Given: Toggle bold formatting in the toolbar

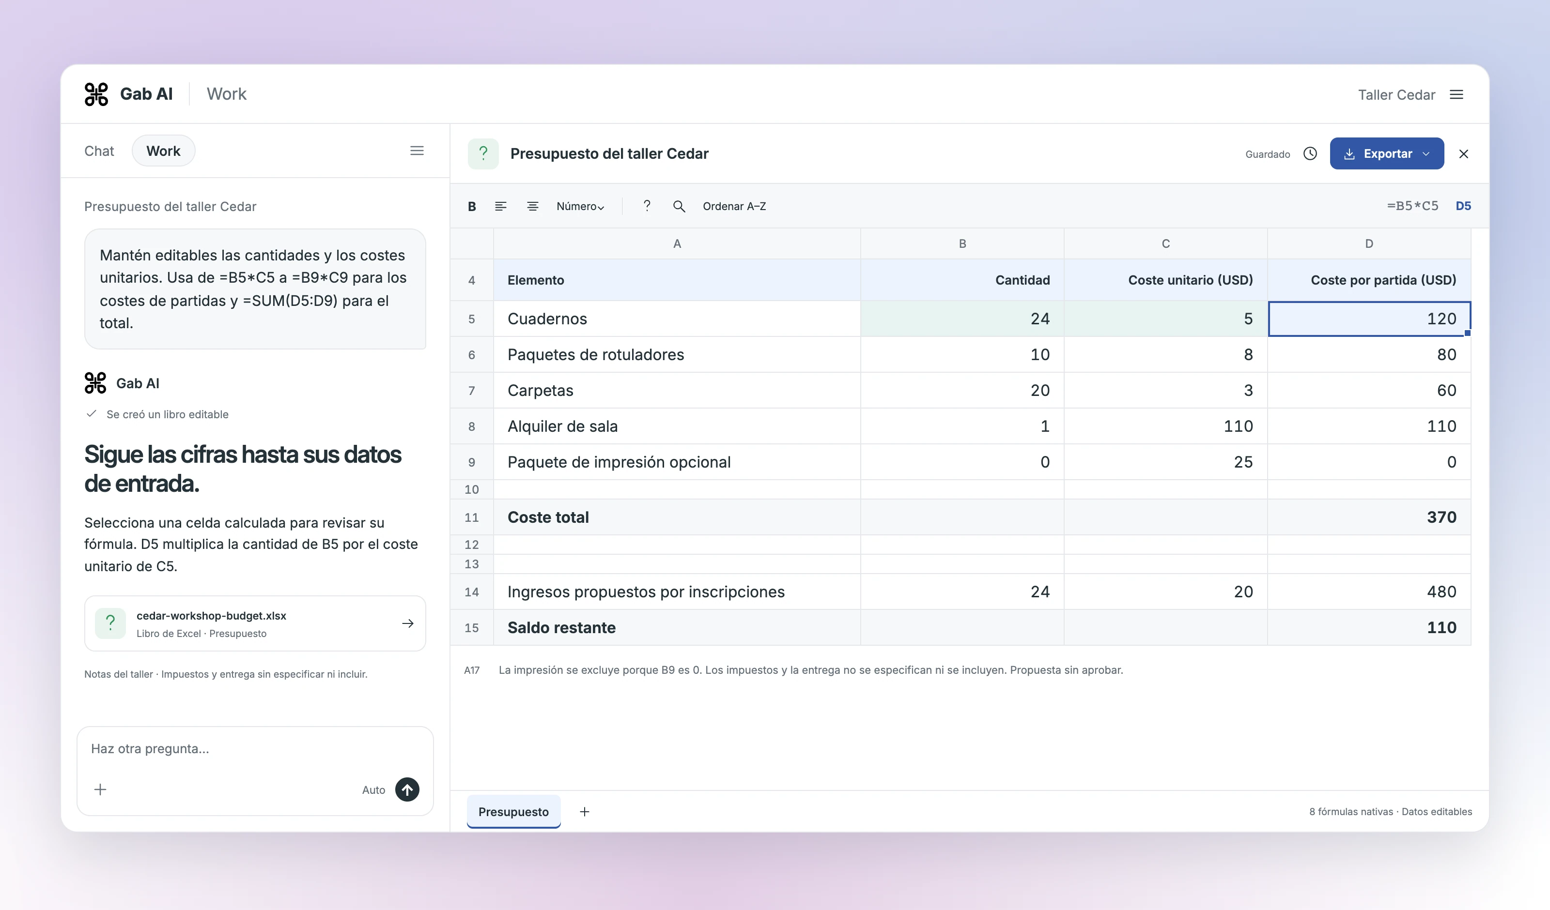Looking at the screenshot, I should [472, 207].
